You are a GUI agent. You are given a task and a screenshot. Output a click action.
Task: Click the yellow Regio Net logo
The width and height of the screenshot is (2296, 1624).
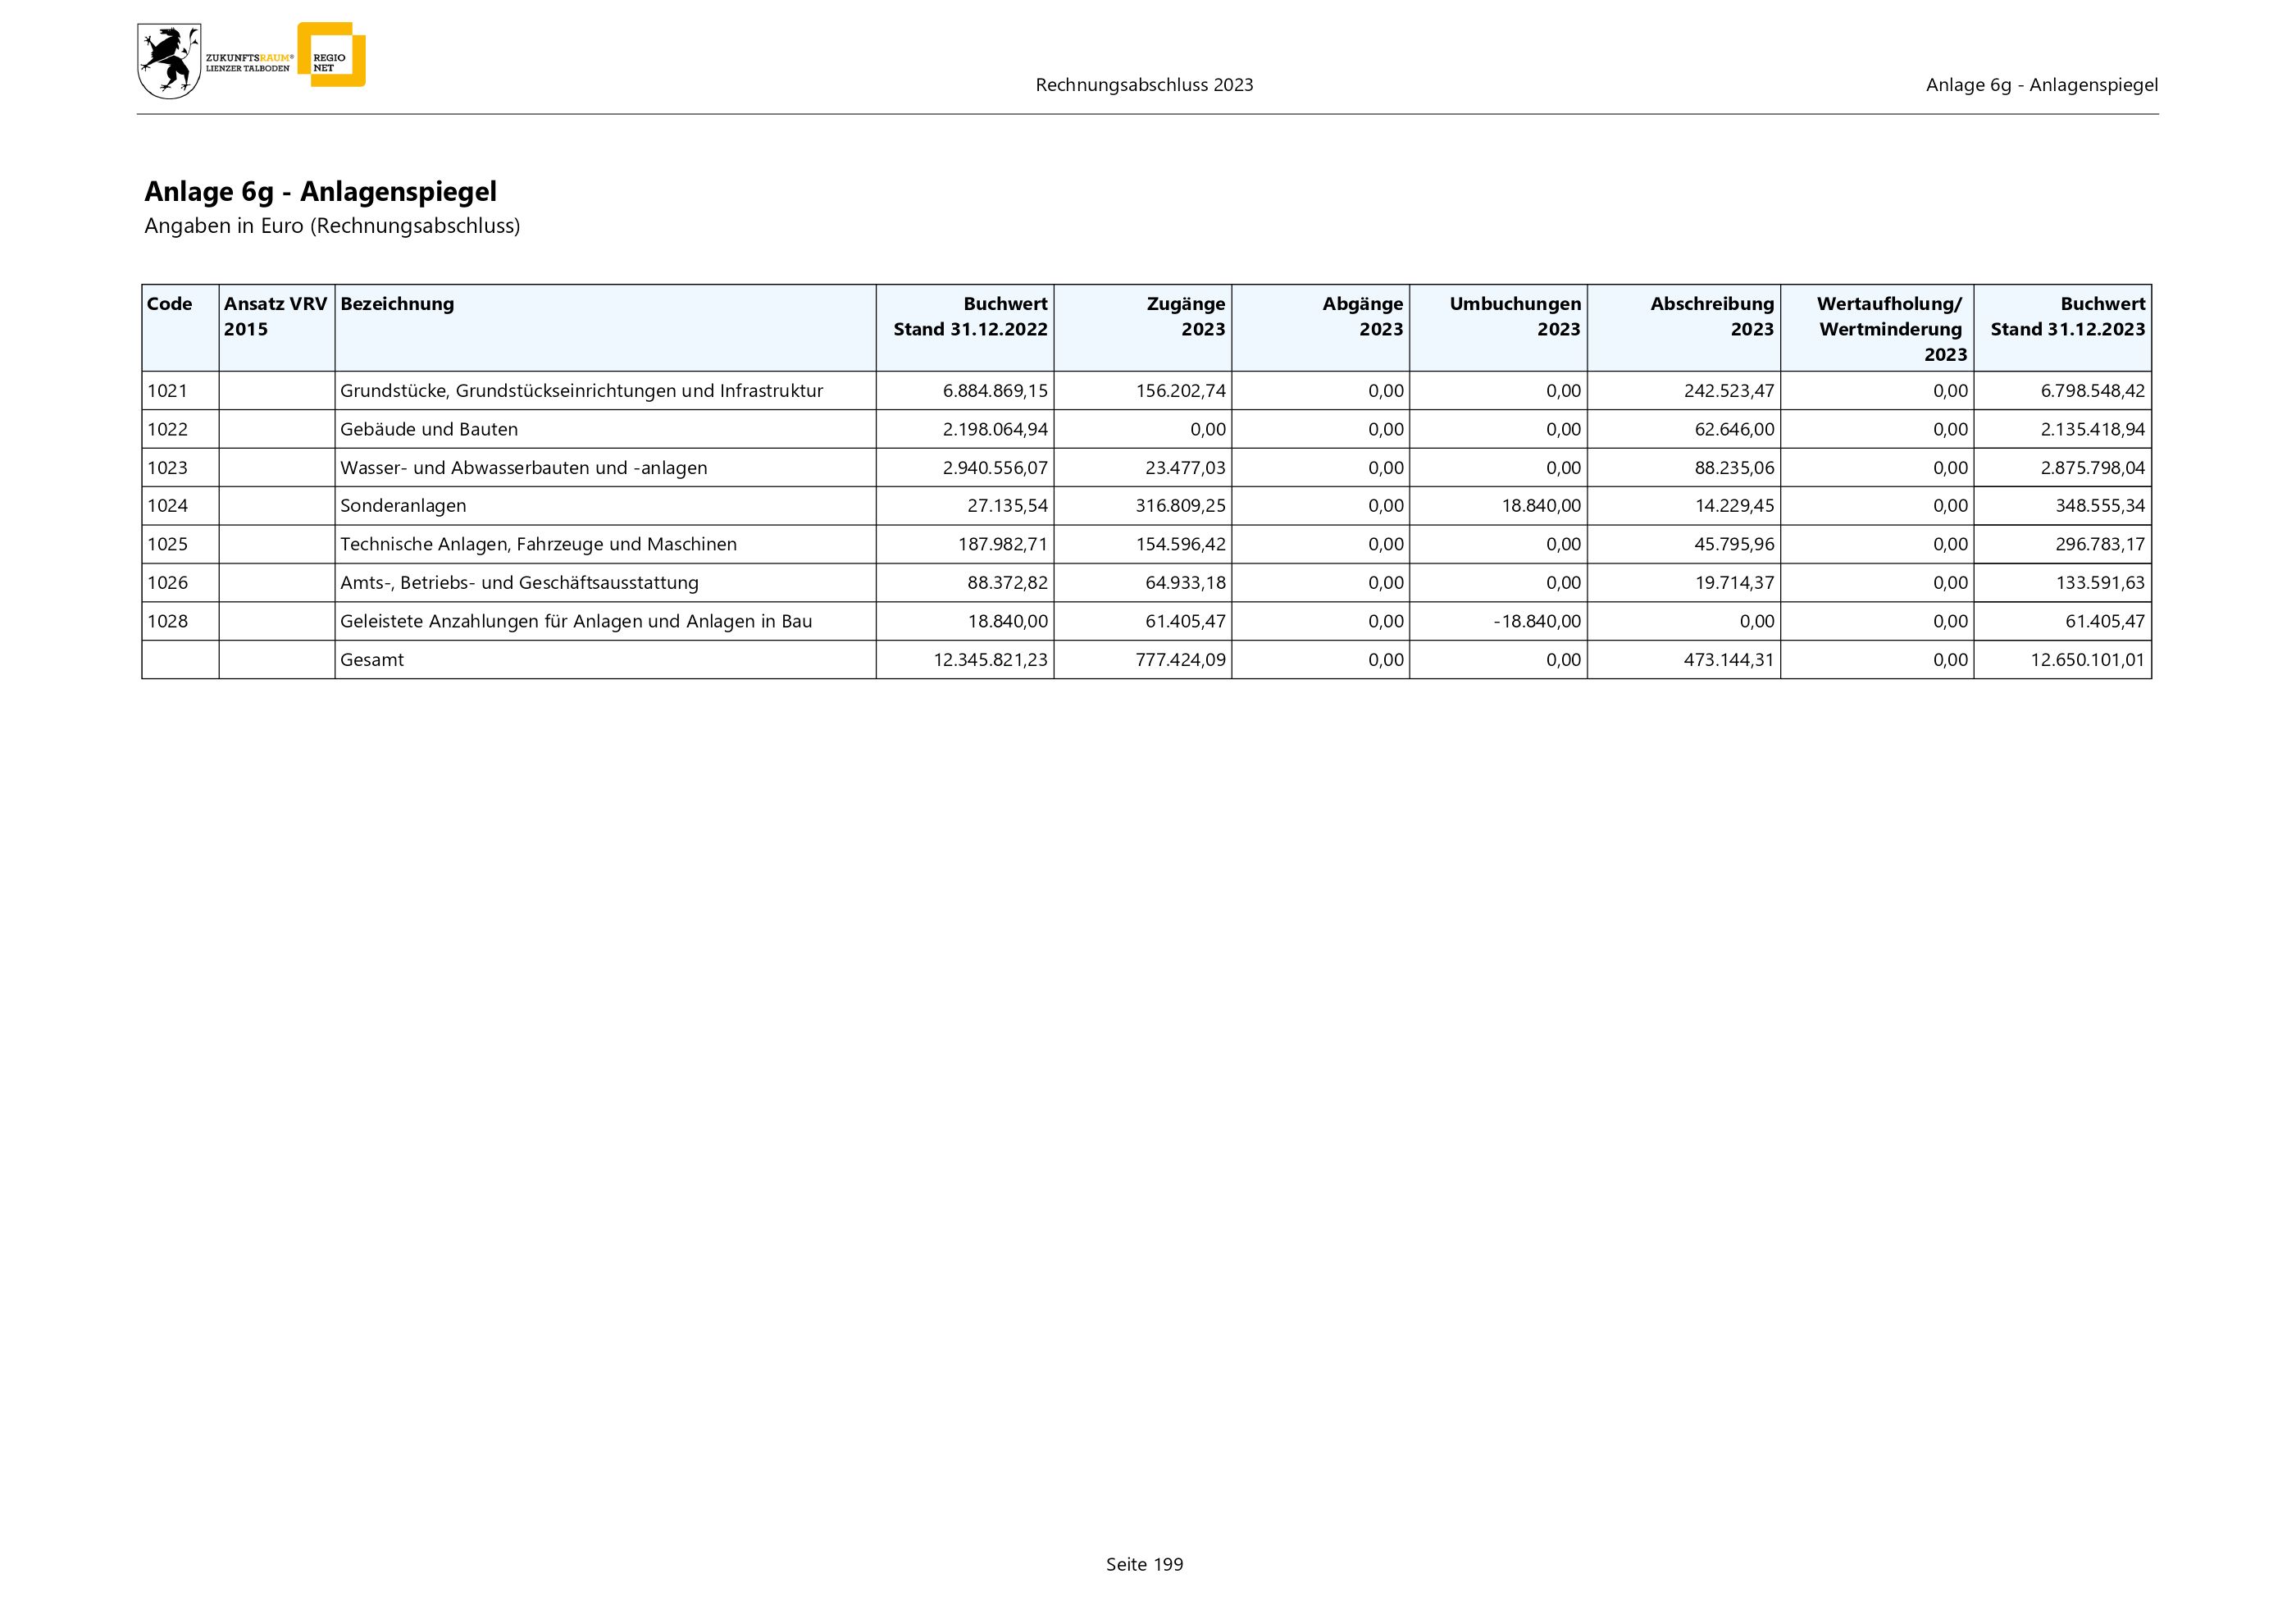click(x=332, y=56)
